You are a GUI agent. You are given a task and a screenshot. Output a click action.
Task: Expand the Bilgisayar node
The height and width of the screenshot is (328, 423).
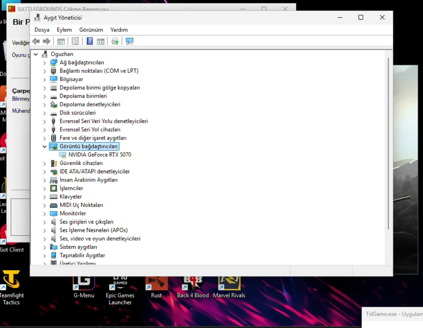[44, 80]
